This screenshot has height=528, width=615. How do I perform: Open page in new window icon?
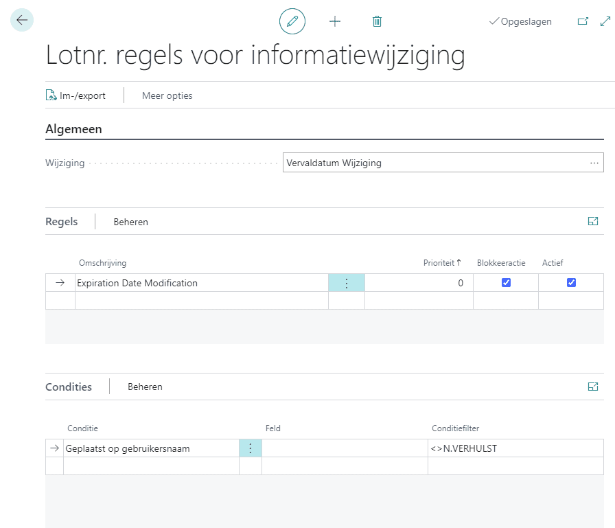[583, 21]
